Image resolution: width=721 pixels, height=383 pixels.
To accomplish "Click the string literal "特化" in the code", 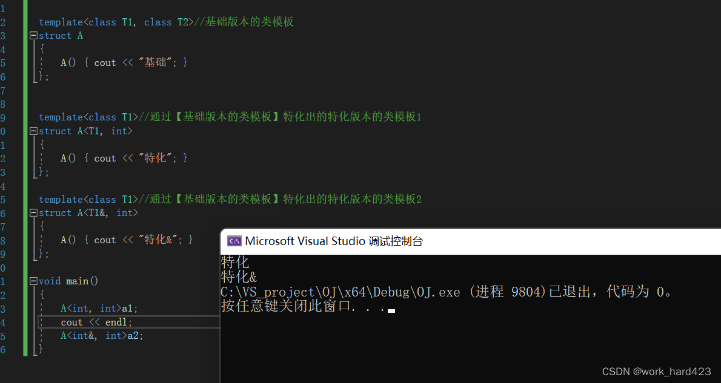I will coord(155,158).
